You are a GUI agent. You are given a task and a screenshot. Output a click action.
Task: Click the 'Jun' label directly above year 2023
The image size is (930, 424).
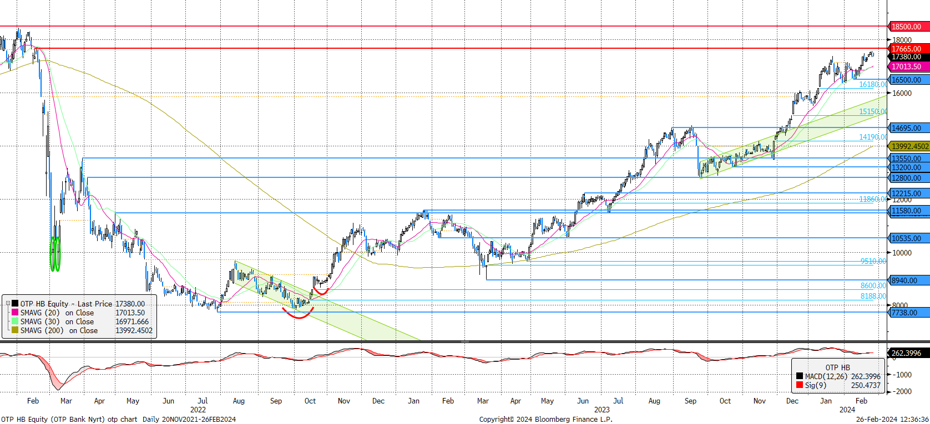pos(583,401)
